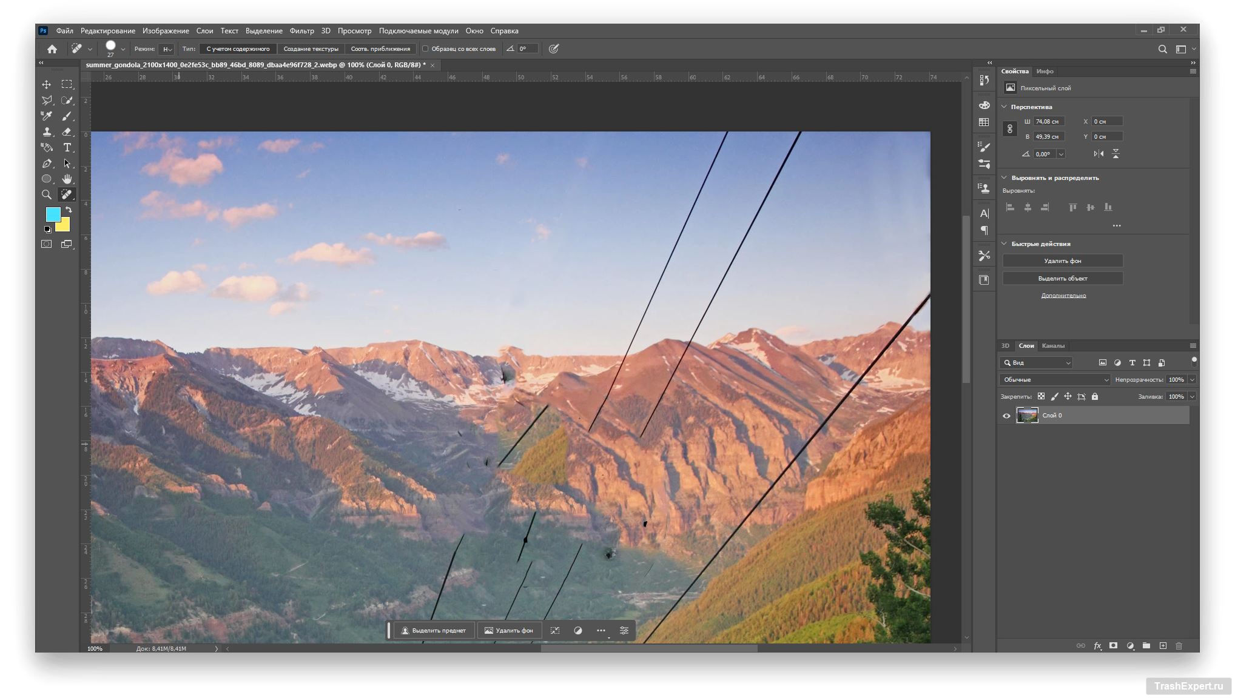Open the Home screen
The width and height of the screenshot is (1235, 698).
click(x=52, y=49)
